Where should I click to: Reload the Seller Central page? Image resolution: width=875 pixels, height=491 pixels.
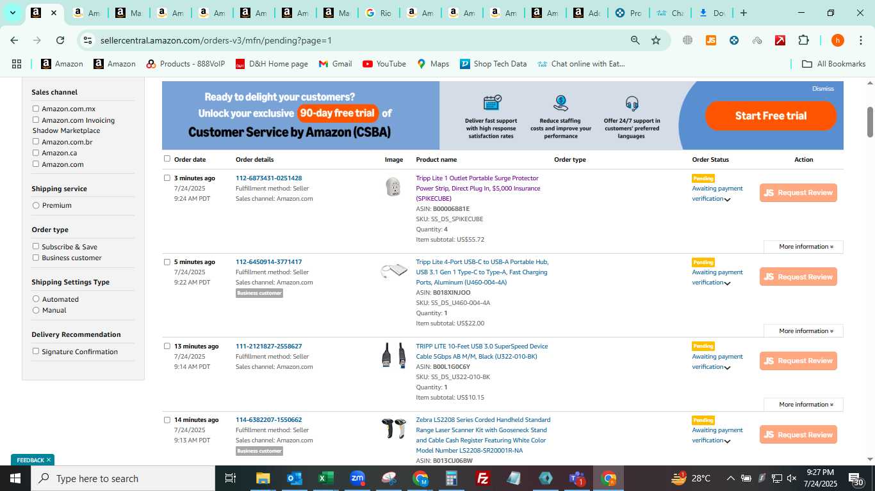coord(60,40)
